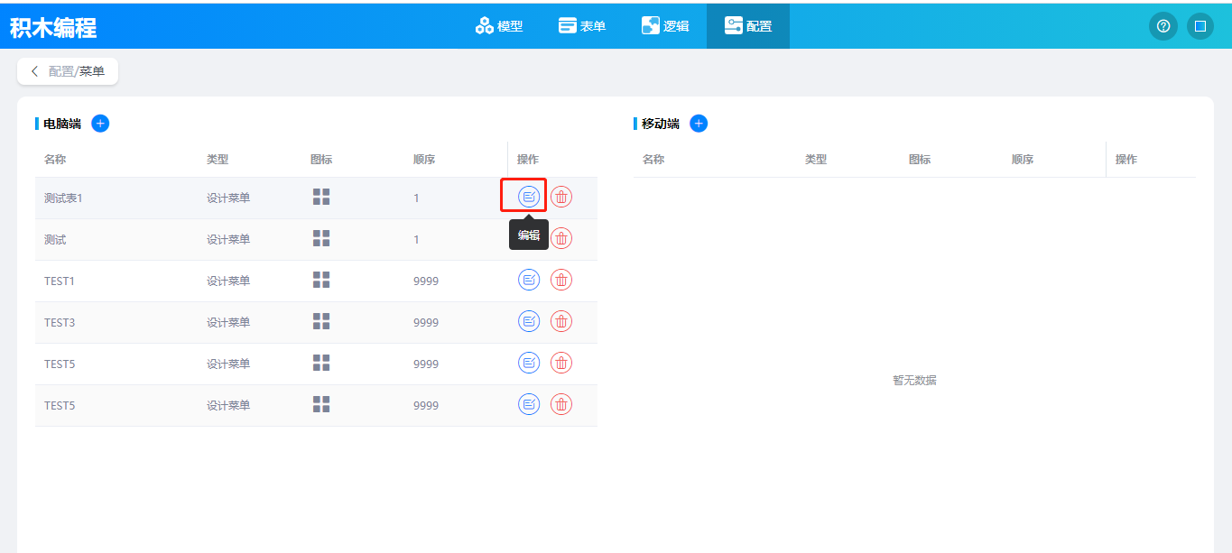Select the 配置 tab
Image resolution: width=1232 pixels, height=553 pixels.
(748, 26)
